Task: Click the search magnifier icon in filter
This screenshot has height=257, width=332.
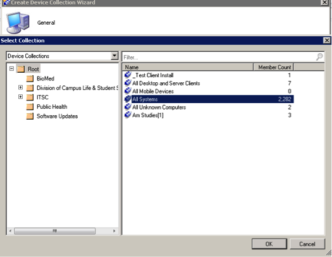Action: click(319, 57)
